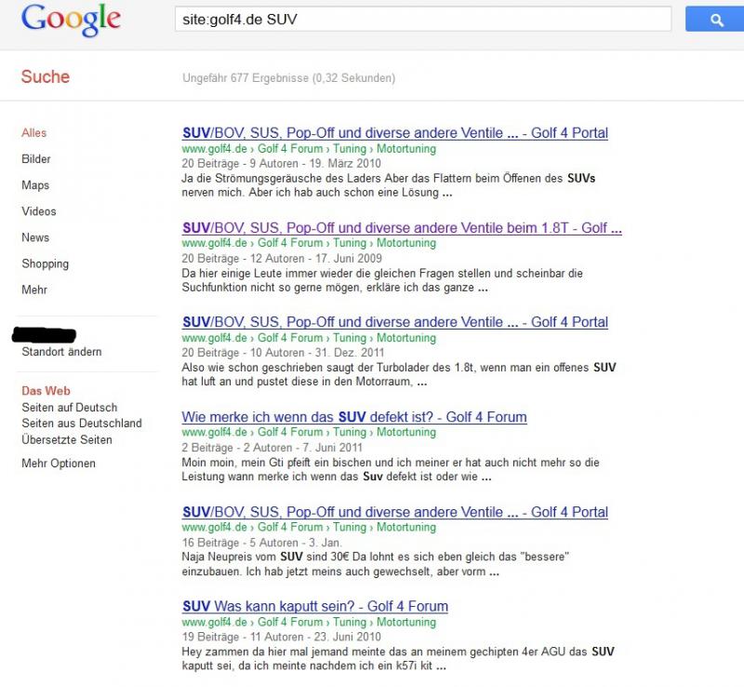Click '20 Beiträge - 12 Autoren - 17. Juni 2009'

(282, 259)
